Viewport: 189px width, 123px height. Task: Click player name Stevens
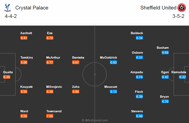pyautogui.click(x=137, y=111)
